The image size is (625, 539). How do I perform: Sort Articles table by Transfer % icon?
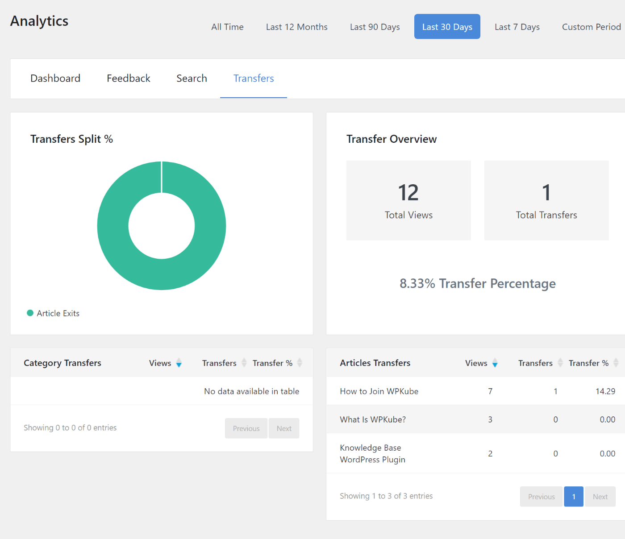[x=616, y=363]
